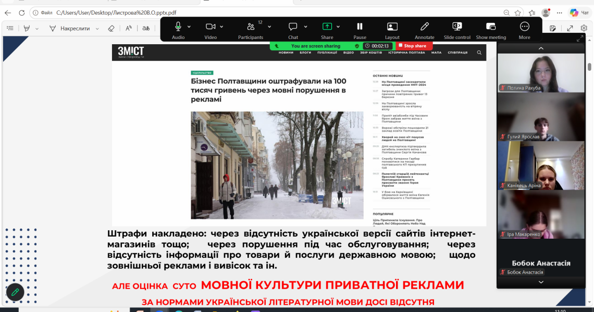Open the Zoom Layout options
This screenshot has height=312, width=594.
[x=392, y=27]
